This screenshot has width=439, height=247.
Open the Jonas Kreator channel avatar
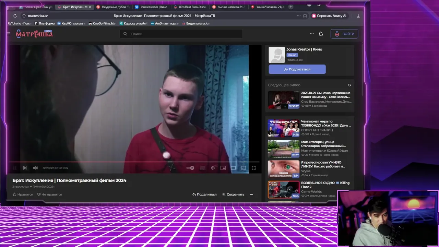point(276,55)
